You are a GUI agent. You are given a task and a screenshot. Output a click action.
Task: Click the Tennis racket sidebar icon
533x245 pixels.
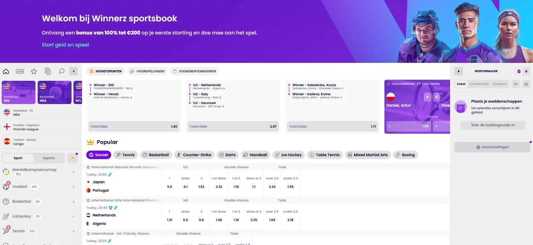point(6,231)
